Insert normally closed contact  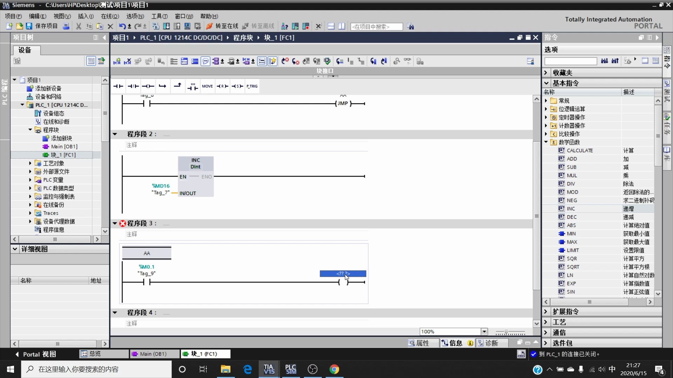(133, 86)
